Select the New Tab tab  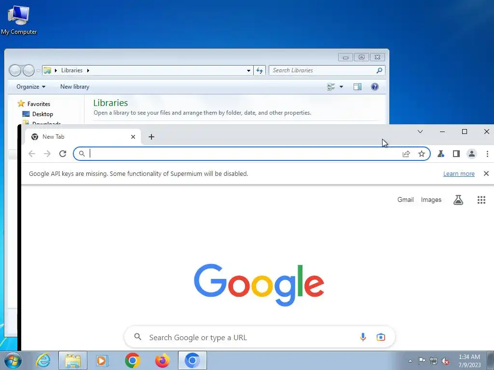click(83, 137)
